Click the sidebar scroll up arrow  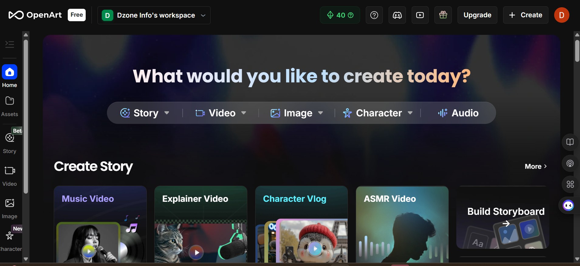pos(26,35)
